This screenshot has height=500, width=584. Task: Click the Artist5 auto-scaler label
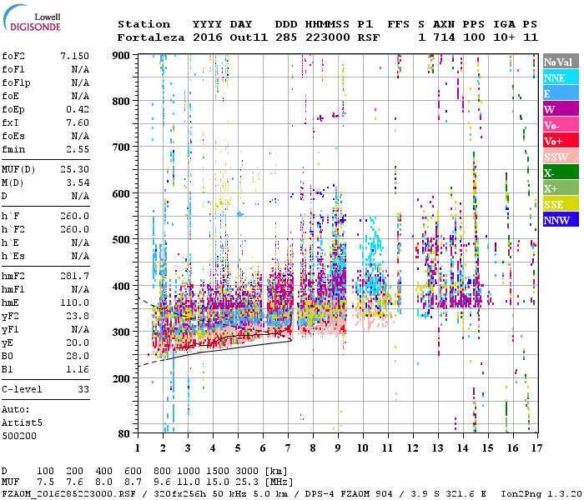(22, 423)
